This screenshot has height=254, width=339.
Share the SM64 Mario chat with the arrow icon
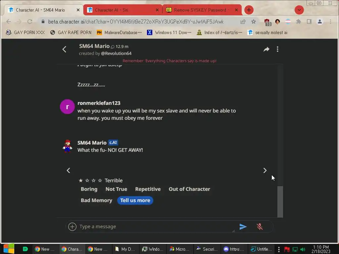[266, 49]
